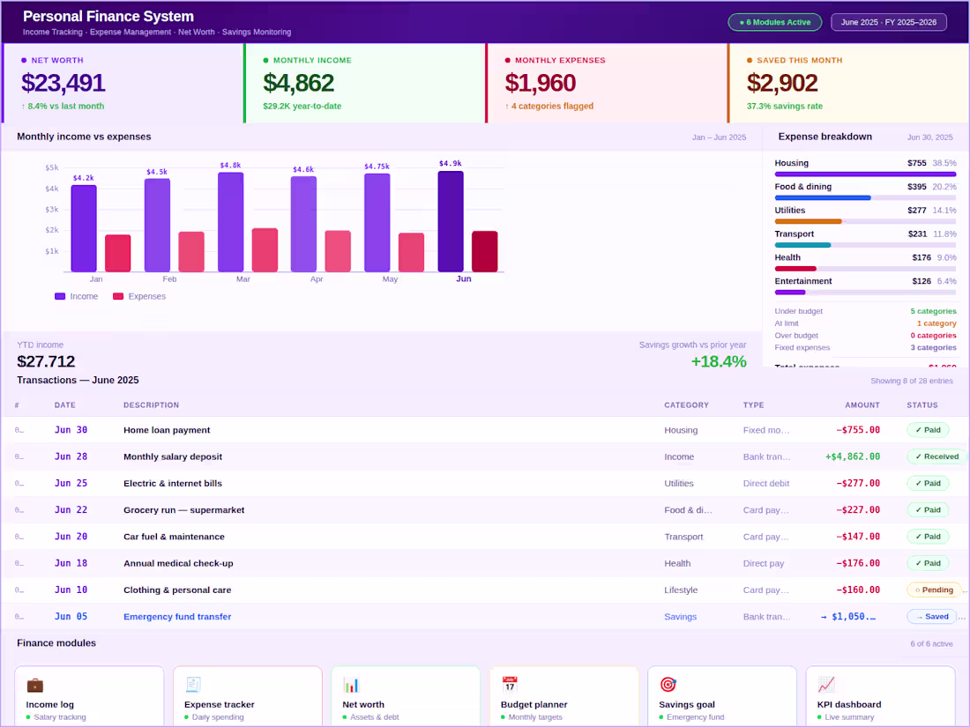Select the June income bar in chart
This screenshot has height=727, width=970.
(451, 221)
